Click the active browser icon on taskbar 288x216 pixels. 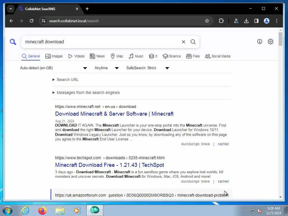pyautogui.click(x=95, y=210)
